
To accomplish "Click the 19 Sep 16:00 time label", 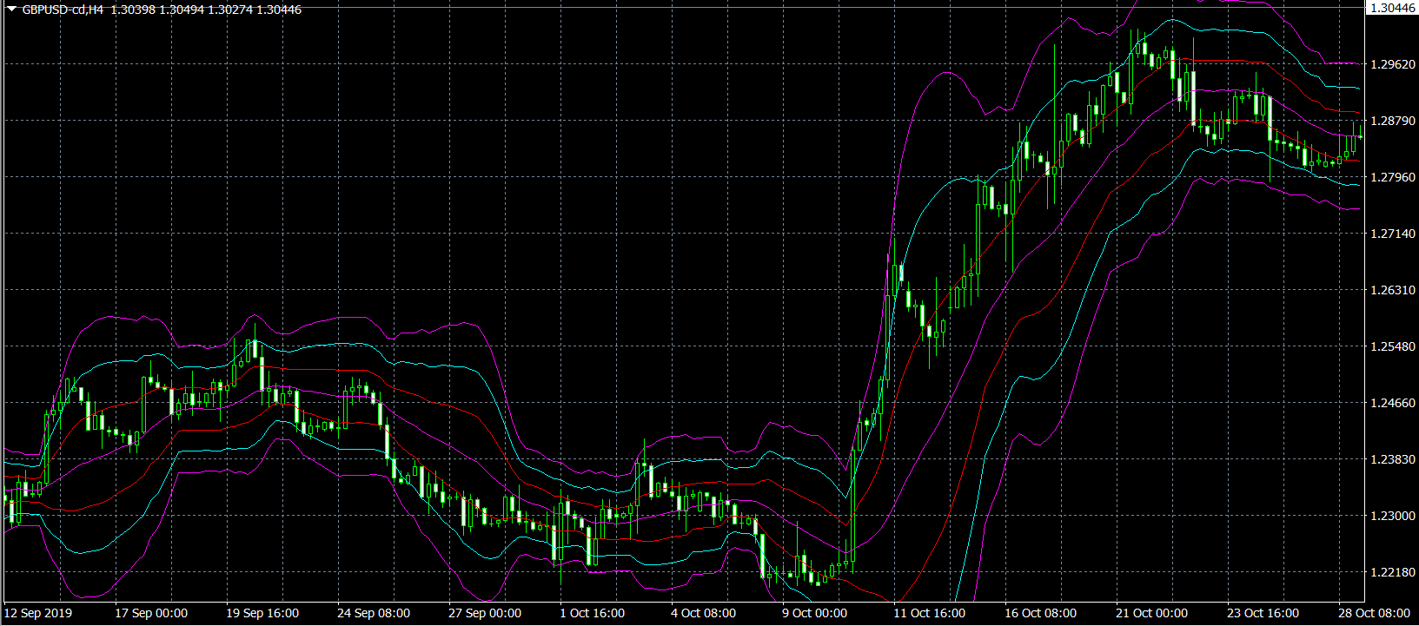I will (x=262, y=613).
